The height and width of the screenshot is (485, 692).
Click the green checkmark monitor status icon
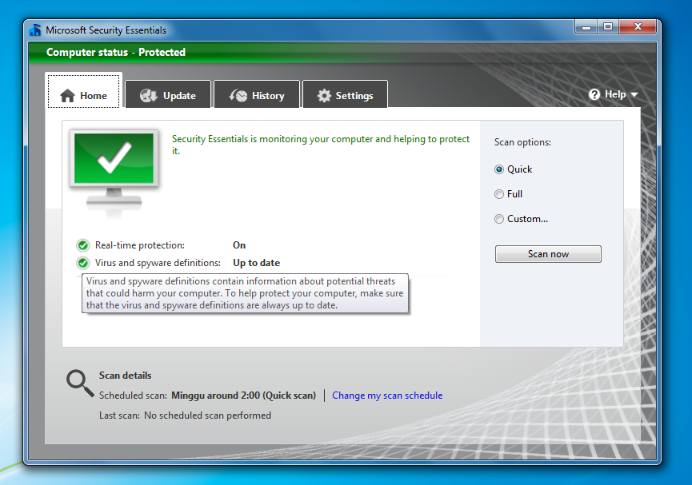point(114,172)
